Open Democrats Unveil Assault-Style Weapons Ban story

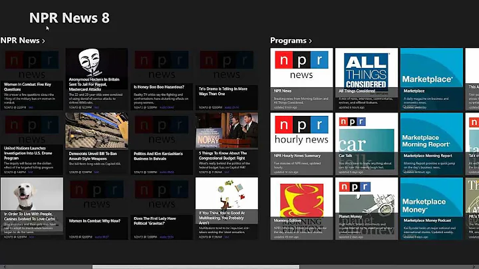[x=96, y=144]
